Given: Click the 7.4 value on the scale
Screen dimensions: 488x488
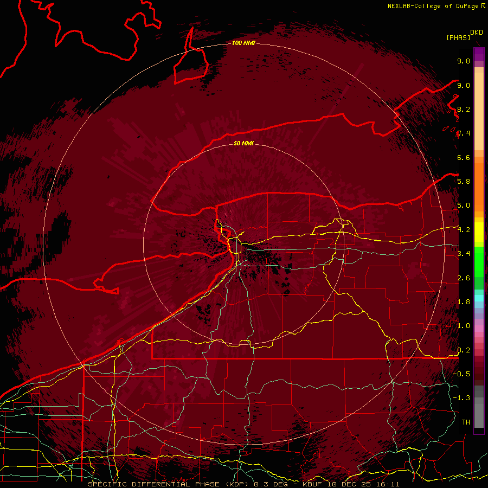Looking at the screenshot, I should (464, 133).
